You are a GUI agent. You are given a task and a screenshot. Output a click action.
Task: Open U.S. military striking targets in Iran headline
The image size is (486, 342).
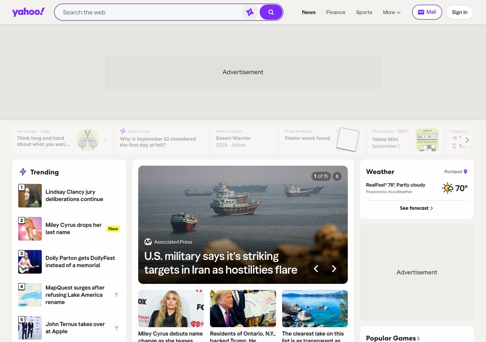pos(221,263)
